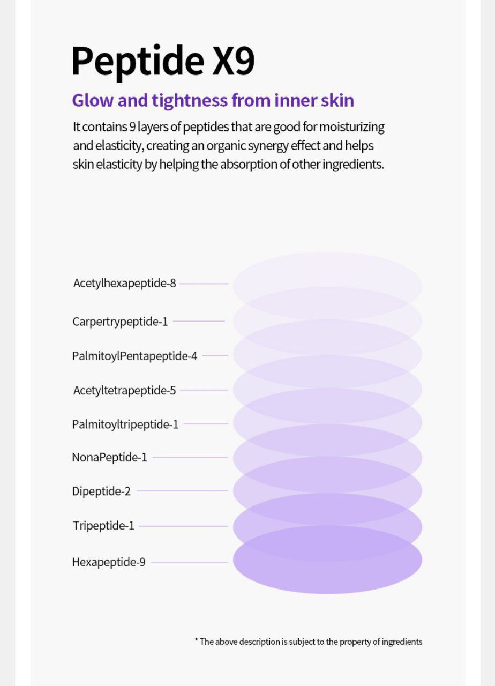The height and width of the screenshot is (686, 495).
Task: Pick the PalmitoylPentapeptide-4 label
Action: click(134, 356)
